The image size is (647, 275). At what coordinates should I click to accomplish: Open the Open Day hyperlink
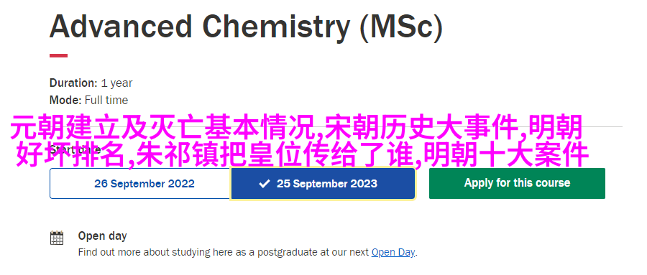(x=393, y=252)
